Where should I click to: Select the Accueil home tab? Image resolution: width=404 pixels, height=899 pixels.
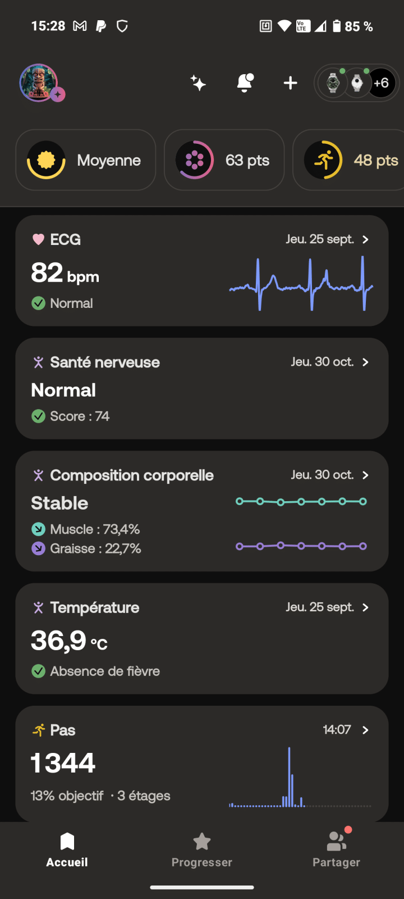pos(67,850)
